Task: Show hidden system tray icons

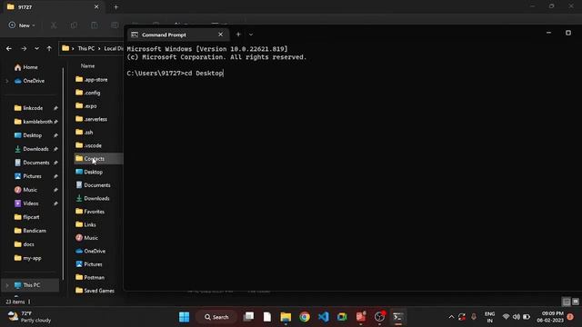Action: tap(451, 317)
